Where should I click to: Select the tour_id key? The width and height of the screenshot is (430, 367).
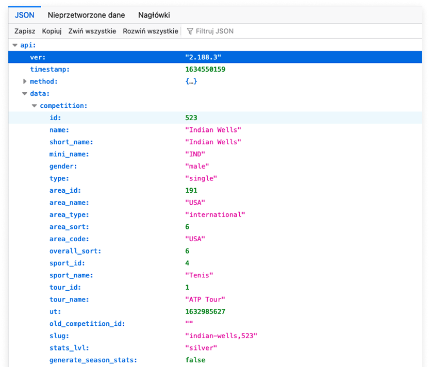(x=65, y=288)
